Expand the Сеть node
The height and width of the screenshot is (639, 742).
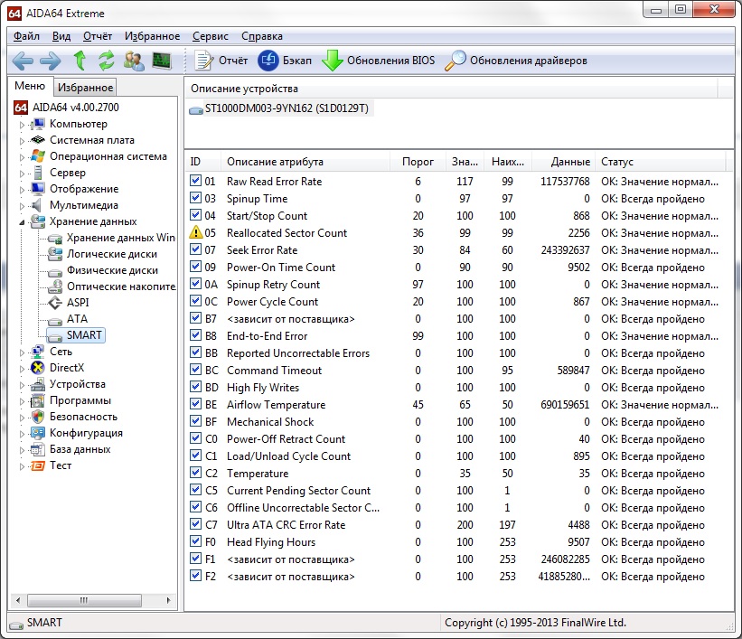[x=22, y=352]
